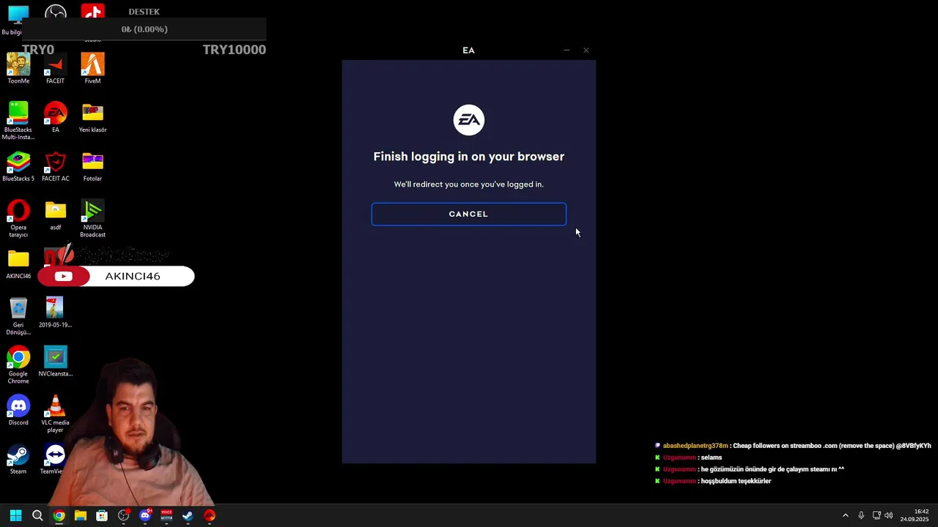
Task: Switch to Steam in the taskbar
Action: tap(188, 515)
